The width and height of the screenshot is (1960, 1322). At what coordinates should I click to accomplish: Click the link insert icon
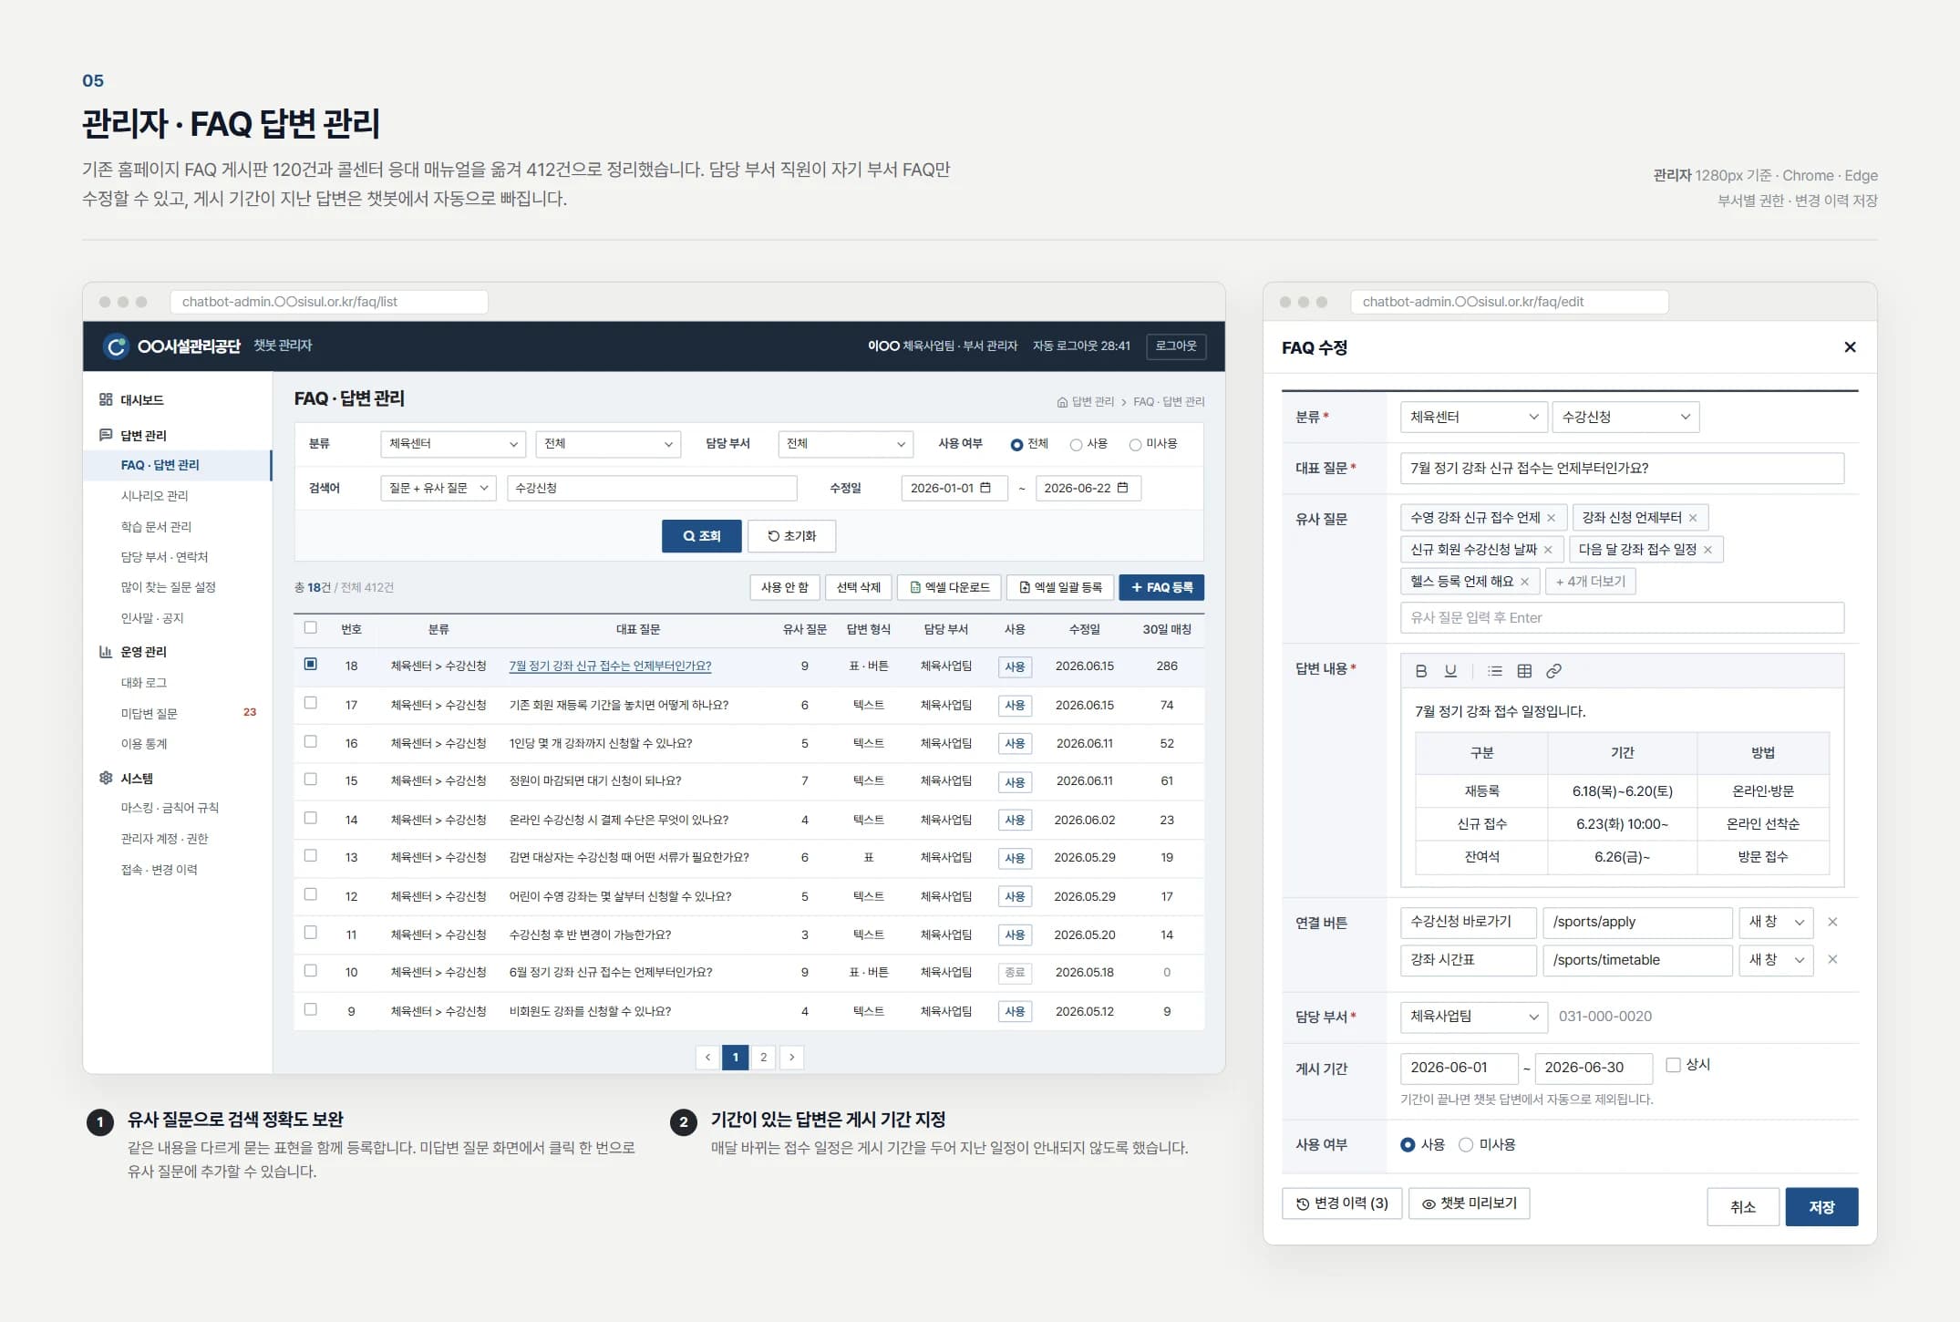(1554, 671)
